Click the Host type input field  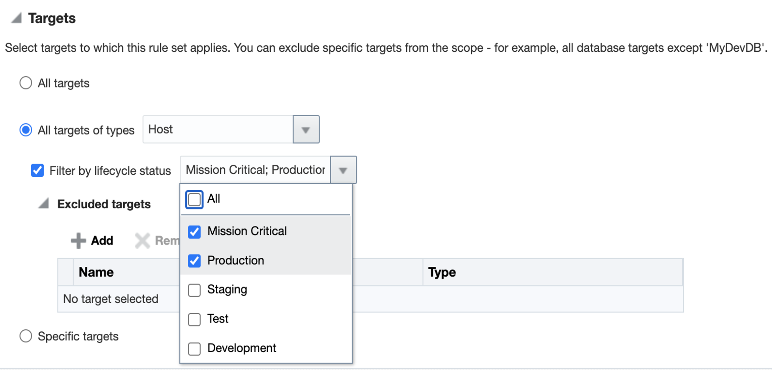pos(218,129)
